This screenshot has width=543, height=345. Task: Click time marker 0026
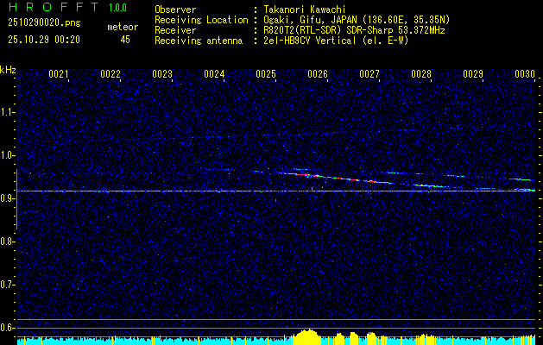pos(318,74)
